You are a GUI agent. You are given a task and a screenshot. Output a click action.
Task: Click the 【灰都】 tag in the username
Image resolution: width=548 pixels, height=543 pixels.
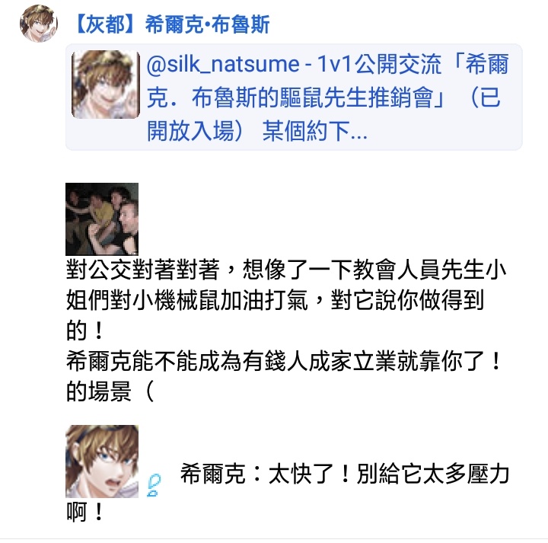pyautogui.click(x=105, y=24)
